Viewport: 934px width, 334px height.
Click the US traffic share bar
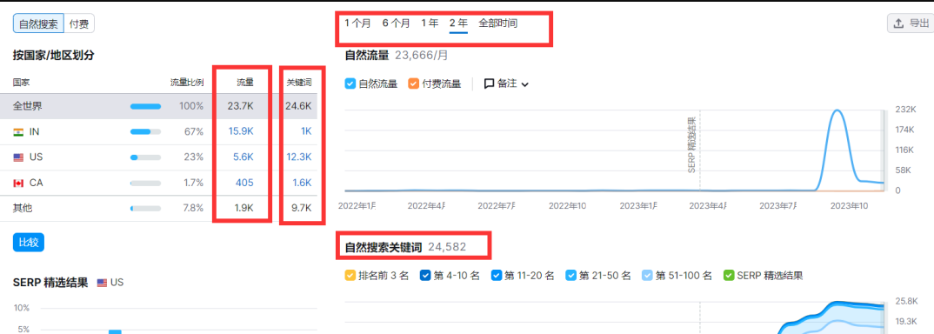click(145, 157)
